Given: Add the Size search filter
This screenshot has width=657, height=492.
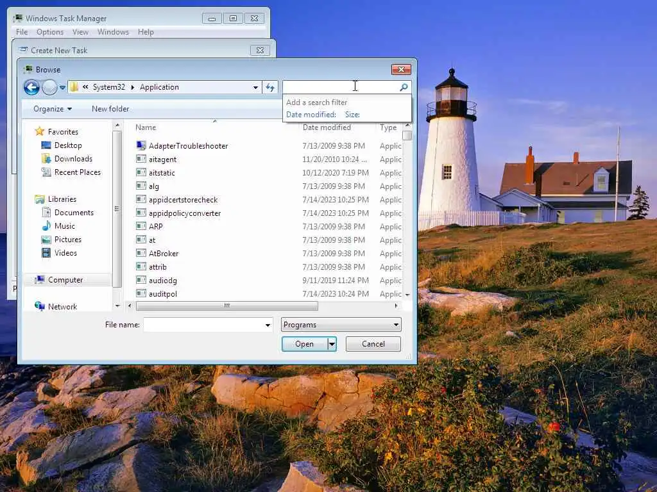Looking at the screenshot, I should (x=352, y=115).
